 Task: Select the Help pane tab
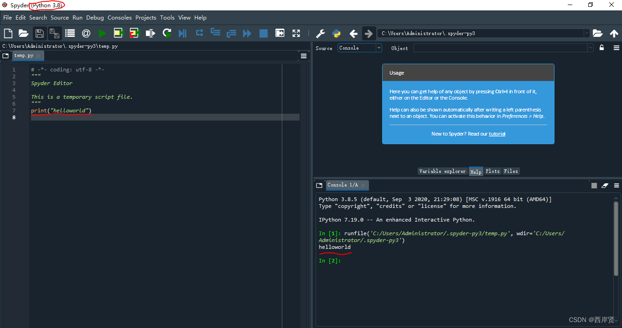click(476, 172)
